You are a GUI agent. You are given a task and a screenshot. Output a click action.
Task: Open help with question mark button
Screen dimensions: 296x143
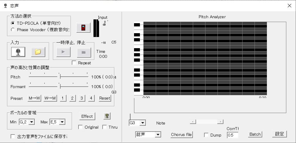tap(107, 116)
